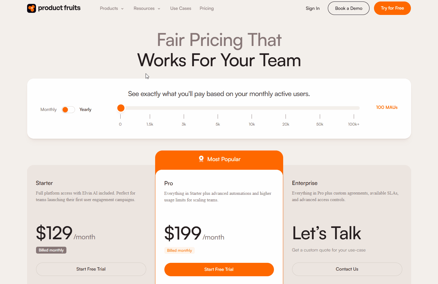Click the Most Popular ribbon badge icon
Viewport: 438px width, 284px height.
point(201,159)
